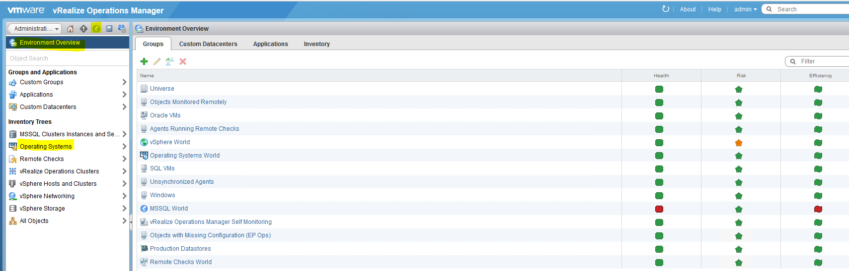Switch to the Custom Datacenters tab
The height and width of the screenshot is (271, 849).
pos(208,44)
